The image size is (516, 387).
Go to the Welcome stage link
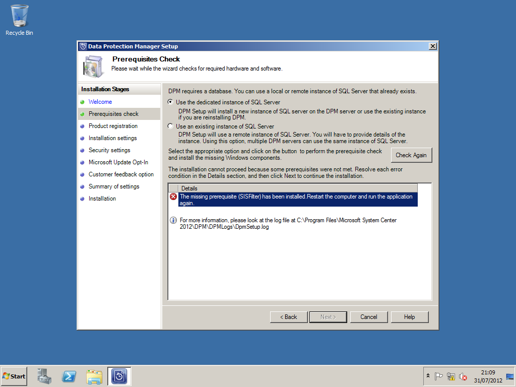100,102
